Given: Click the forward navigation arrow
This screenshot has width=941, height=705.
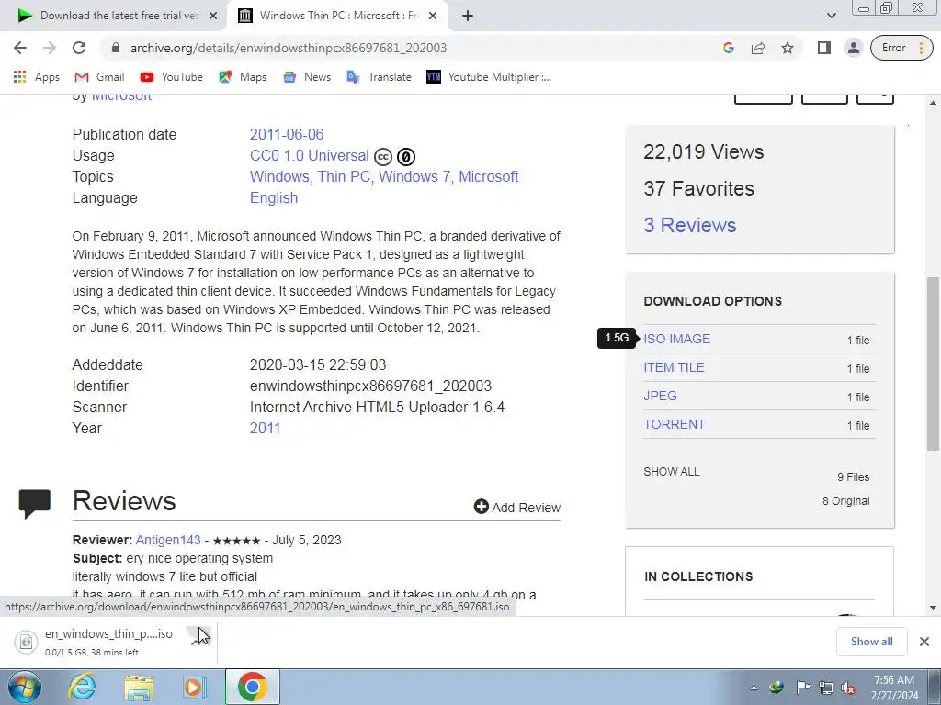Looking at the screenshot, I should 50,48.
